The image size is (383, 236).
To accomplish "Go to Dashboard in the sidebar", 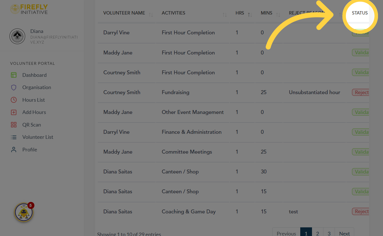I will tap(34, 75).
